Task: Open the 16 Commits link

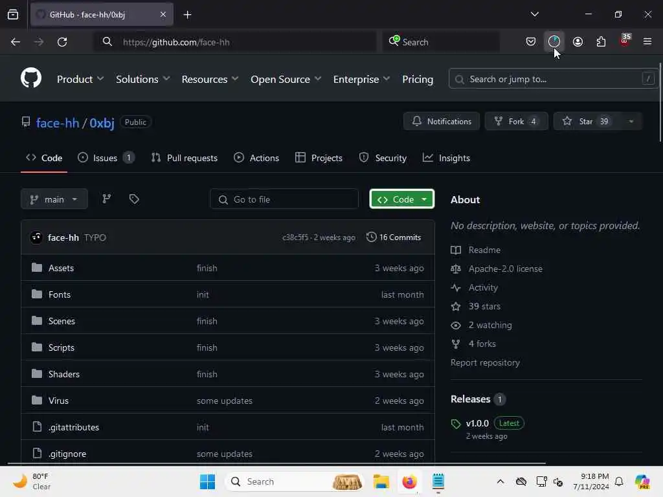Action: [x=394, y=237]
